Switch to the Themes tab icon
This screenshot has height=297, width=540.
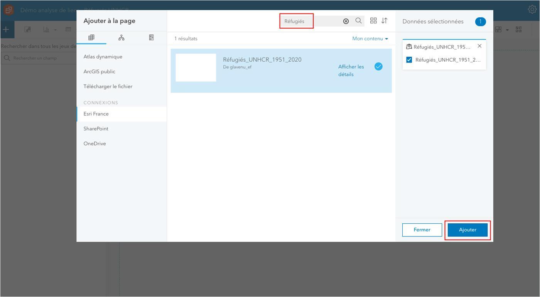click(x=151, y=37)
